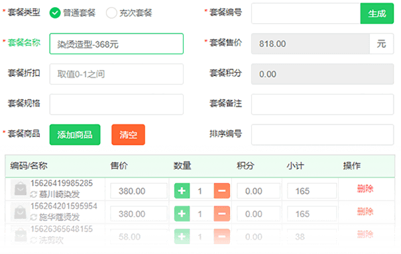Decrease quantity for 慕川崎染发 with minus icon
401x254 pixels.
click(x=222, y=190)
